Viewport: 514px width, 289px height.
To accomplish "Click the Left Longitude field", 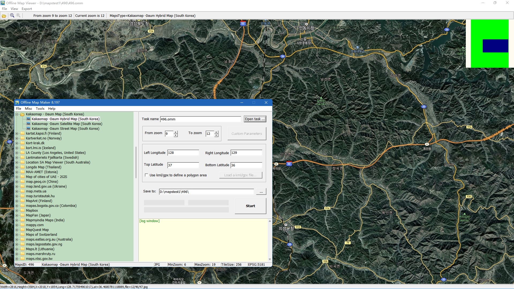I will [183, 153].
